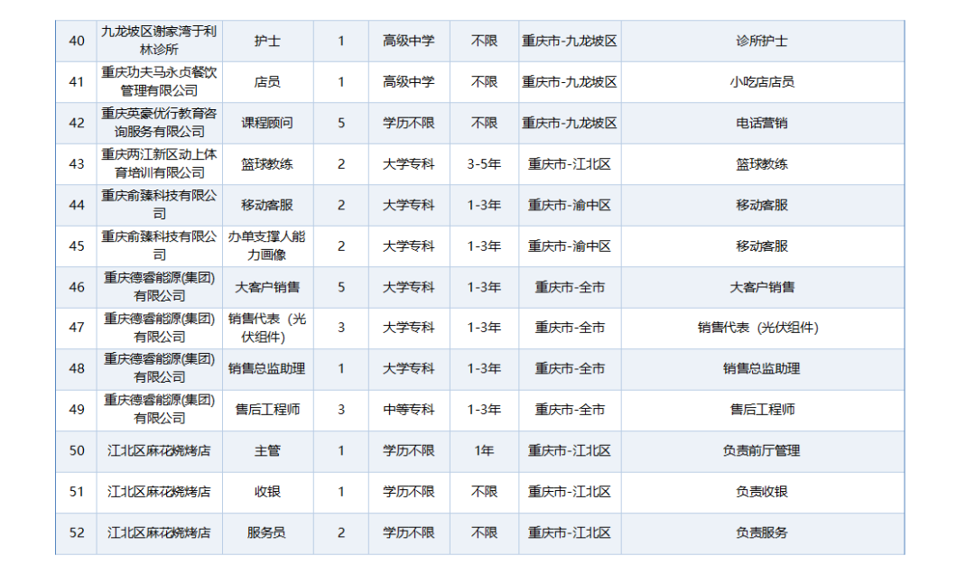Image resolution: width=975 pixels, height=574 pixels.
Task: Select the 负责前厅管理 description cell
Action: [762, 450]
